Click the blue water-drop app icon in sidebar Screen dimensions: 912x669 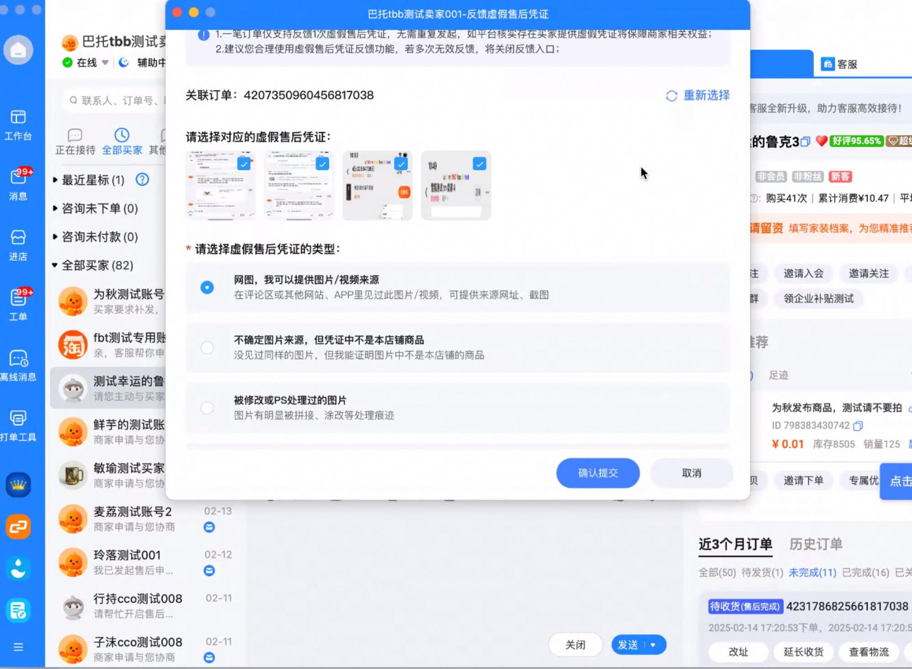(18, 569)
